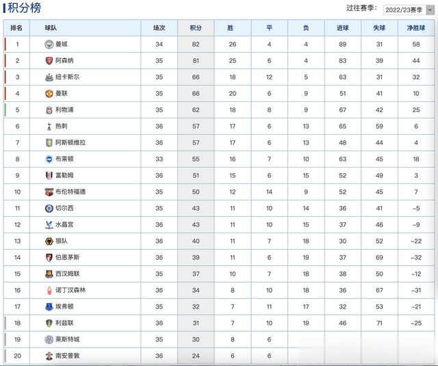The height and width of the screenshot is (366, 438).
Task: Click the Brentford club crest icon
Action: click(x=49, y=192)
